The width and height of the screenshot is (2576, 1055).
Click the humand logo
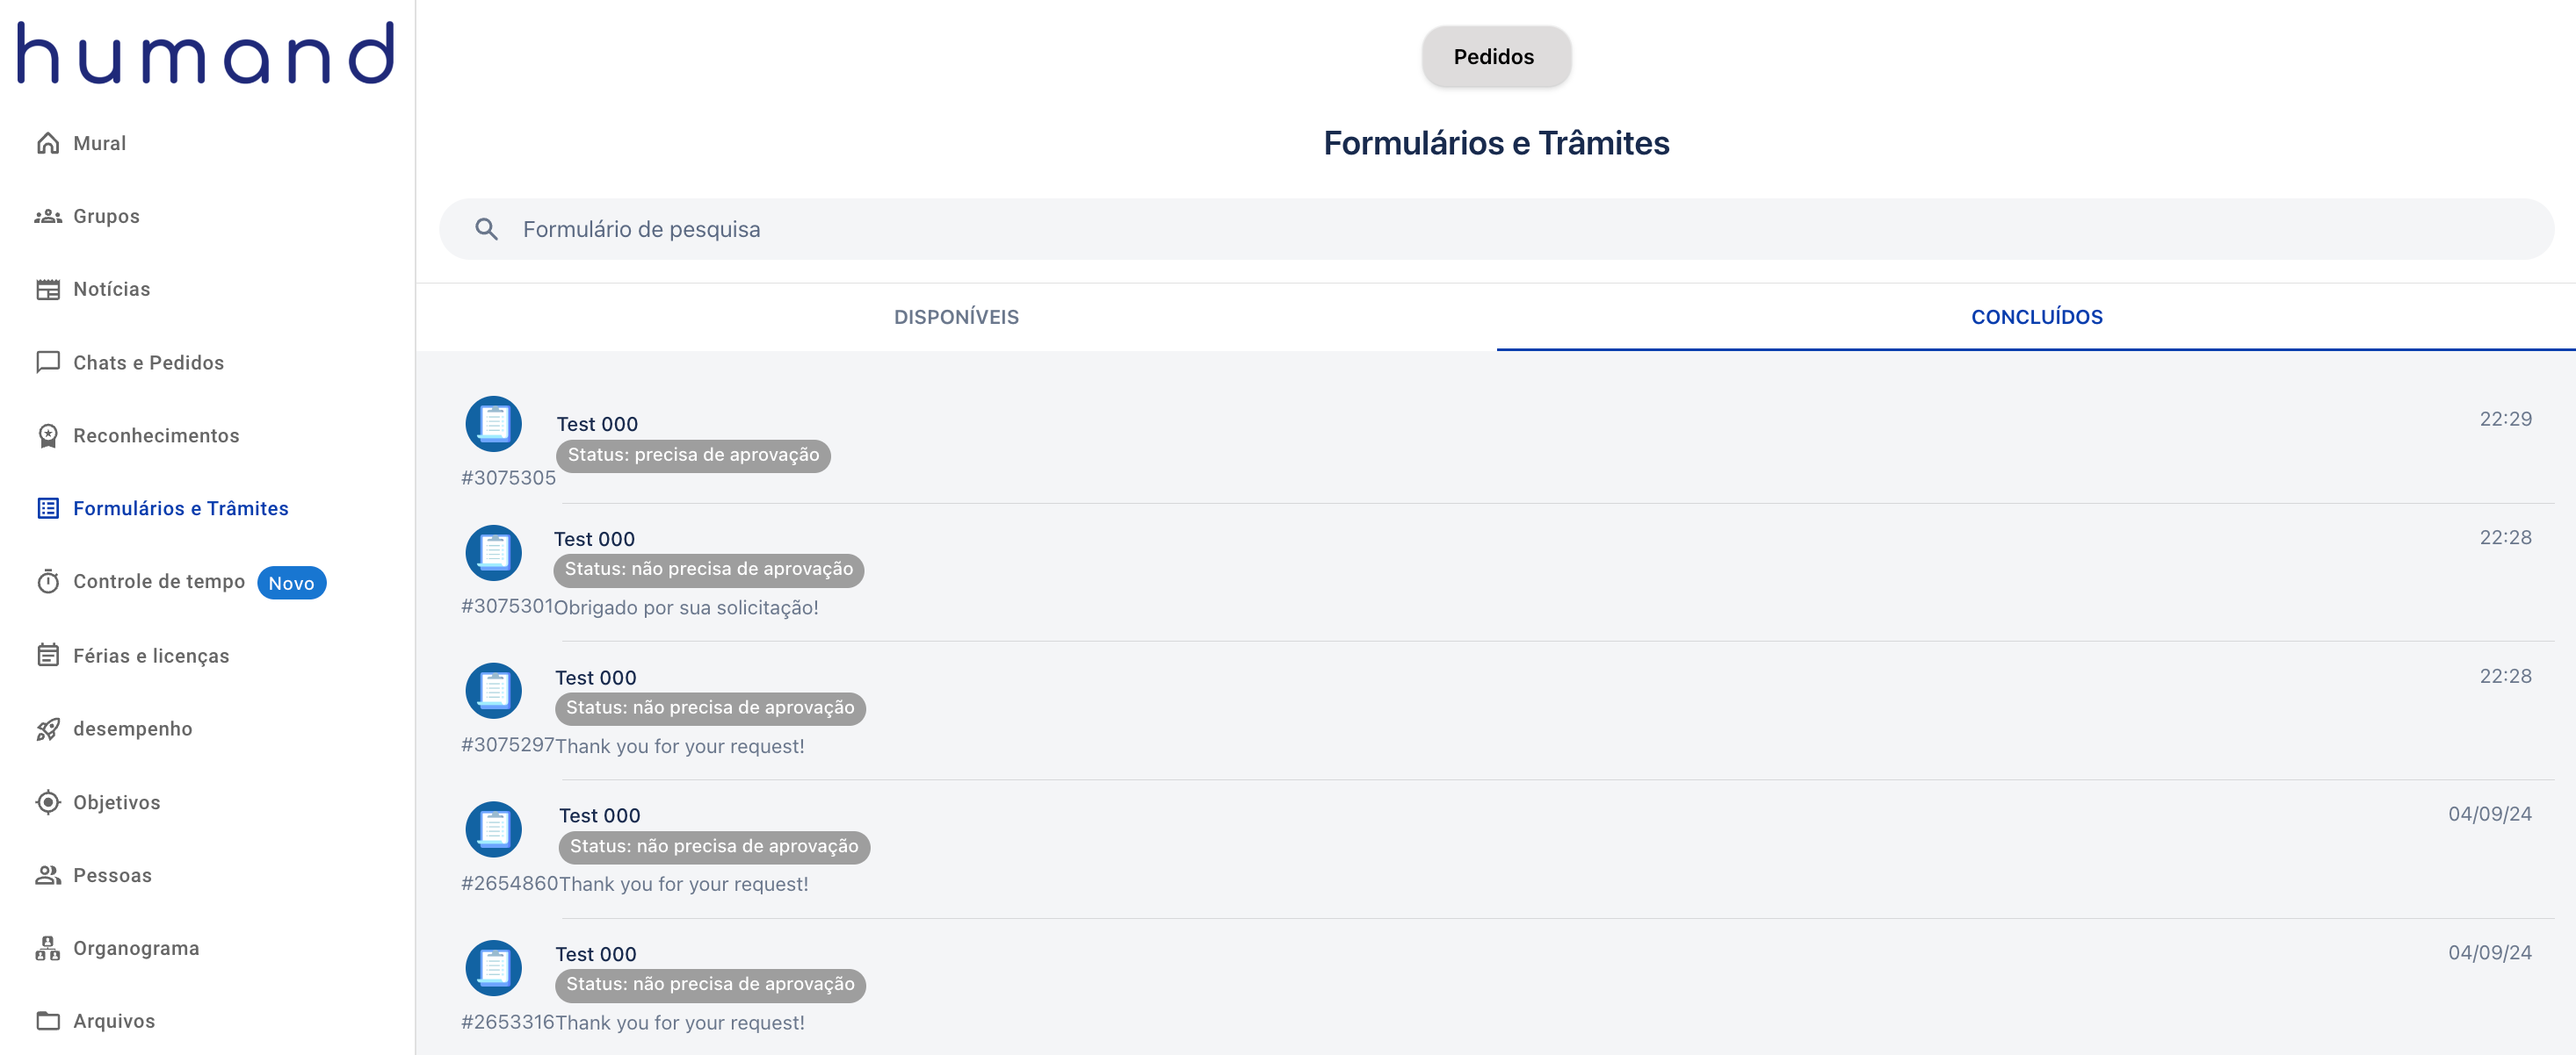206,54
